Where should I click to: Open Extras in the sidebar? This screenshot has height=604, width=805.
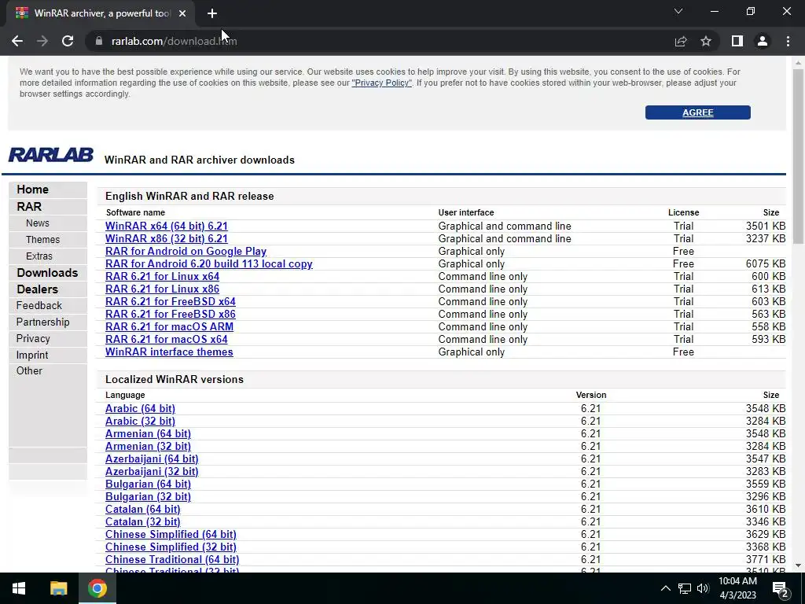tap(39, 256)
